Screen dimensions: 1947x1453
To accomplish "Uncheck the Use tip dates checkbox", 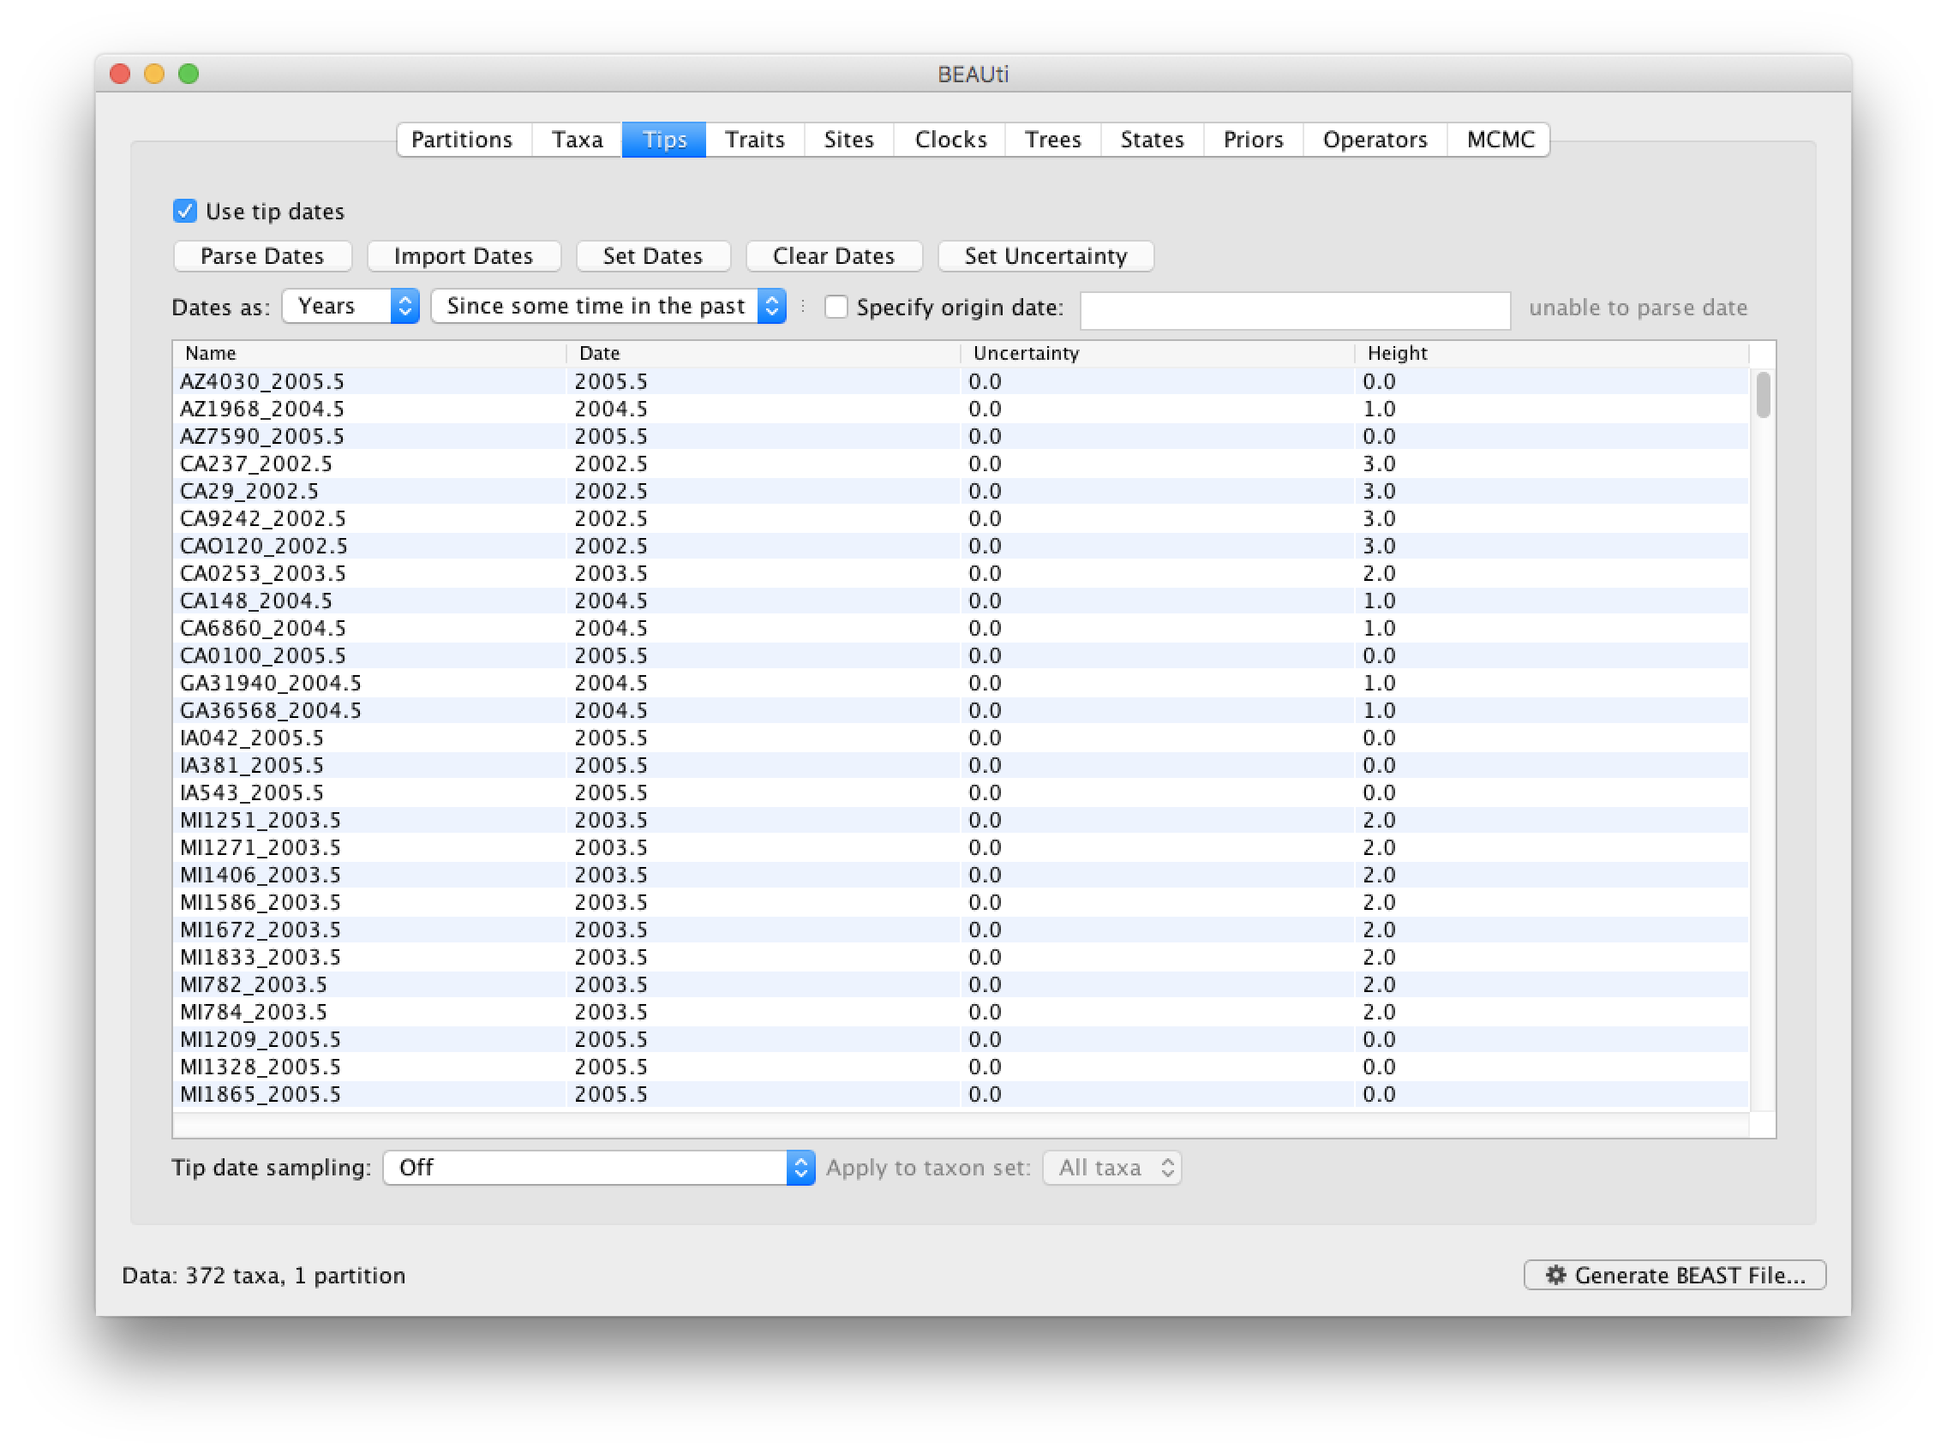I will 185,211.
